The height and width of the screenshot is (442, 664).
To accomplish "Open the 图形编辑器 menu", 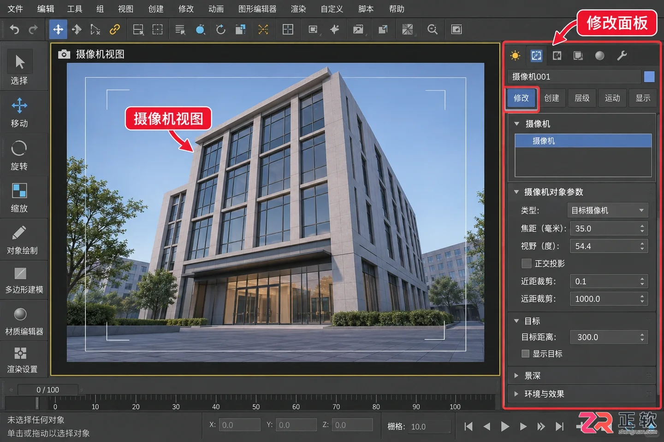I will [257, 9].
